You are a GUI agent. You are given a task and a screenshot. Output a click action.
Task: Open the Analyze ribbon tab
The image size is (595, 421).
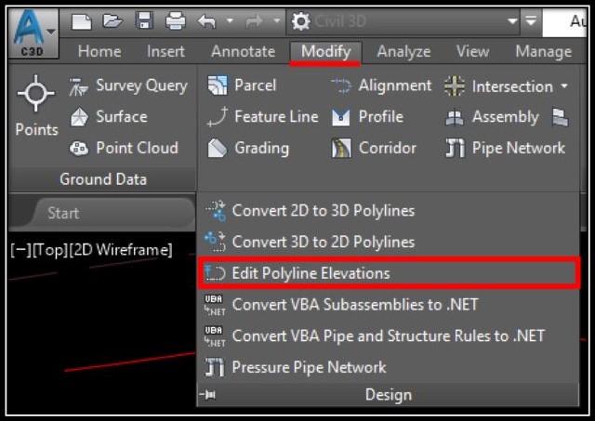point(403,52)
